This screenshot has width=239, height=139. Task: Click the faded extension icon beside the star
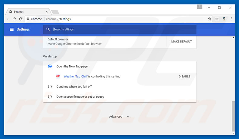(217, 19)
